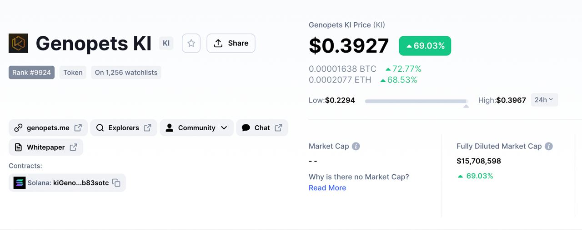Screen dimensions: 582x236
Task: Click the Read More link
Action: click(327, 188)
